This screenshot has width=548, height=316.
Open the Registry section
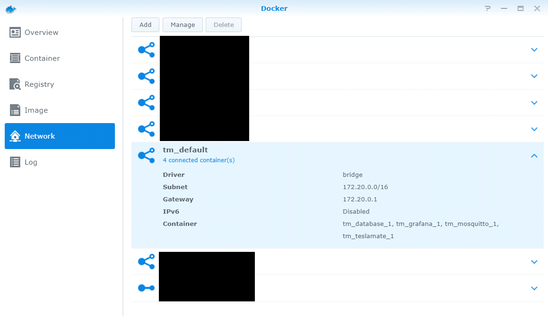click(x=60, y=84)
